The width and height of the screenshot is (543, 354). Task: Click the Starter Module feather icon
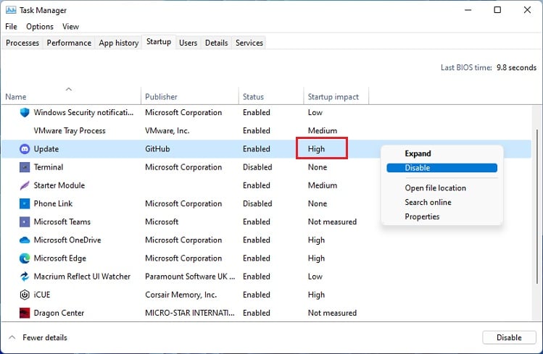25,185
